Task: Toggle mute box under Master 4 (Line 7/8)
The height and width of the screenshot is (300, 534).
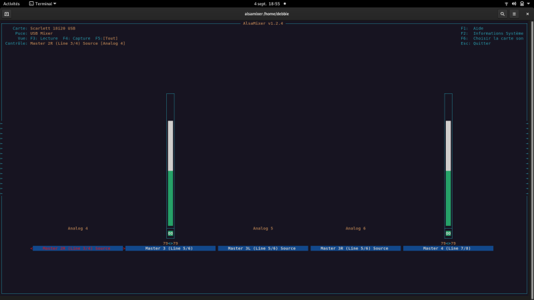Action: [x=448, y=233]
